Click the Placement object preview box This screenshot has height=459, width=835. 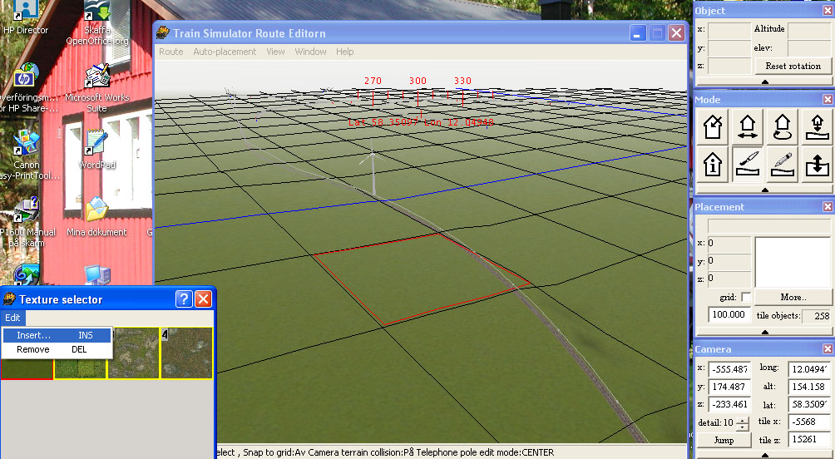point(793,263)
